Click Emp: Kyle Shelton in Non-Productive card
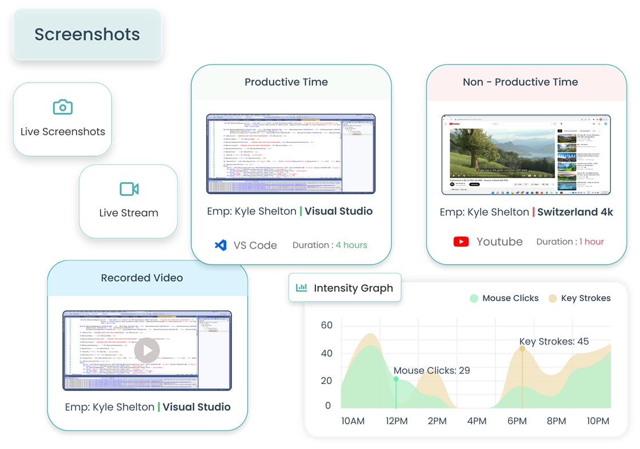 tap(484, 212)
